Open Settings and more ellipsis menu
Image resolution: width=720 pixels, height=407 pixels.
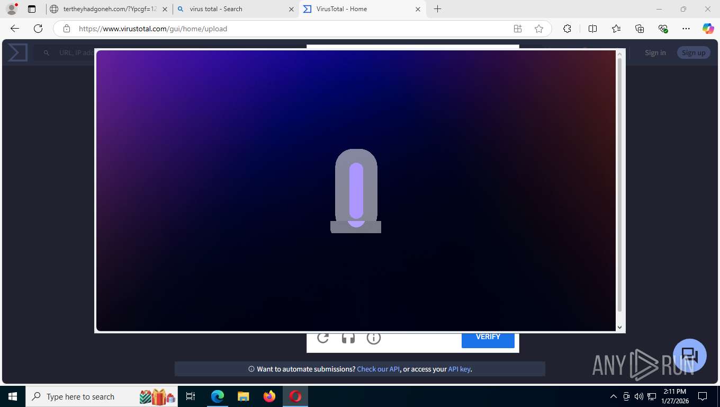[686, 29]
